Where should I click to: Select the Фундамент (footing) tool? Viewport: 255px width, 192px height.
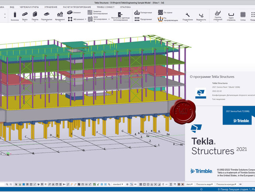60,16
